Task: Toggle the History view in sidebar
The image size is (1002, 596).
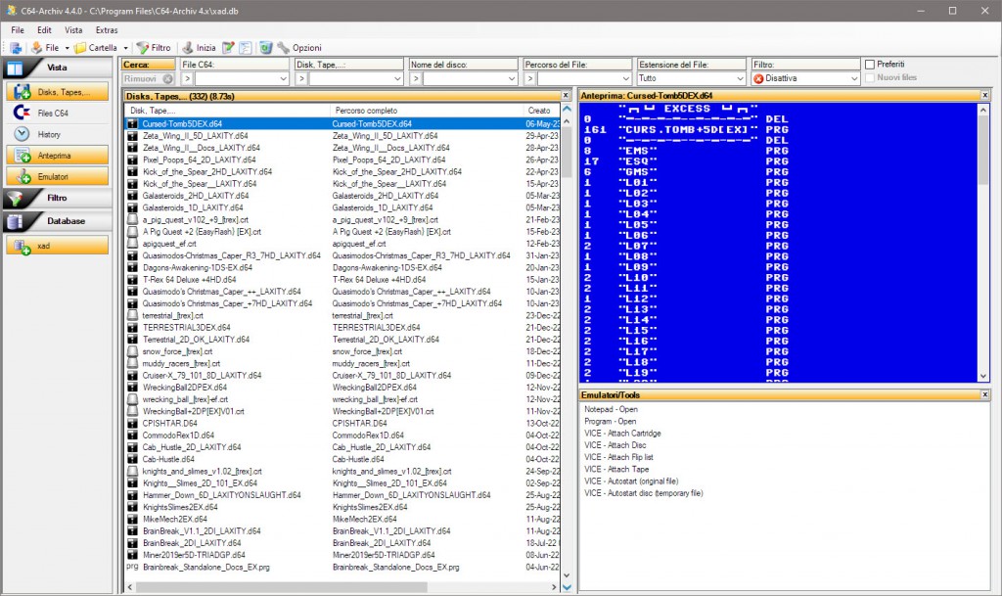Action: tap(57, 134)
